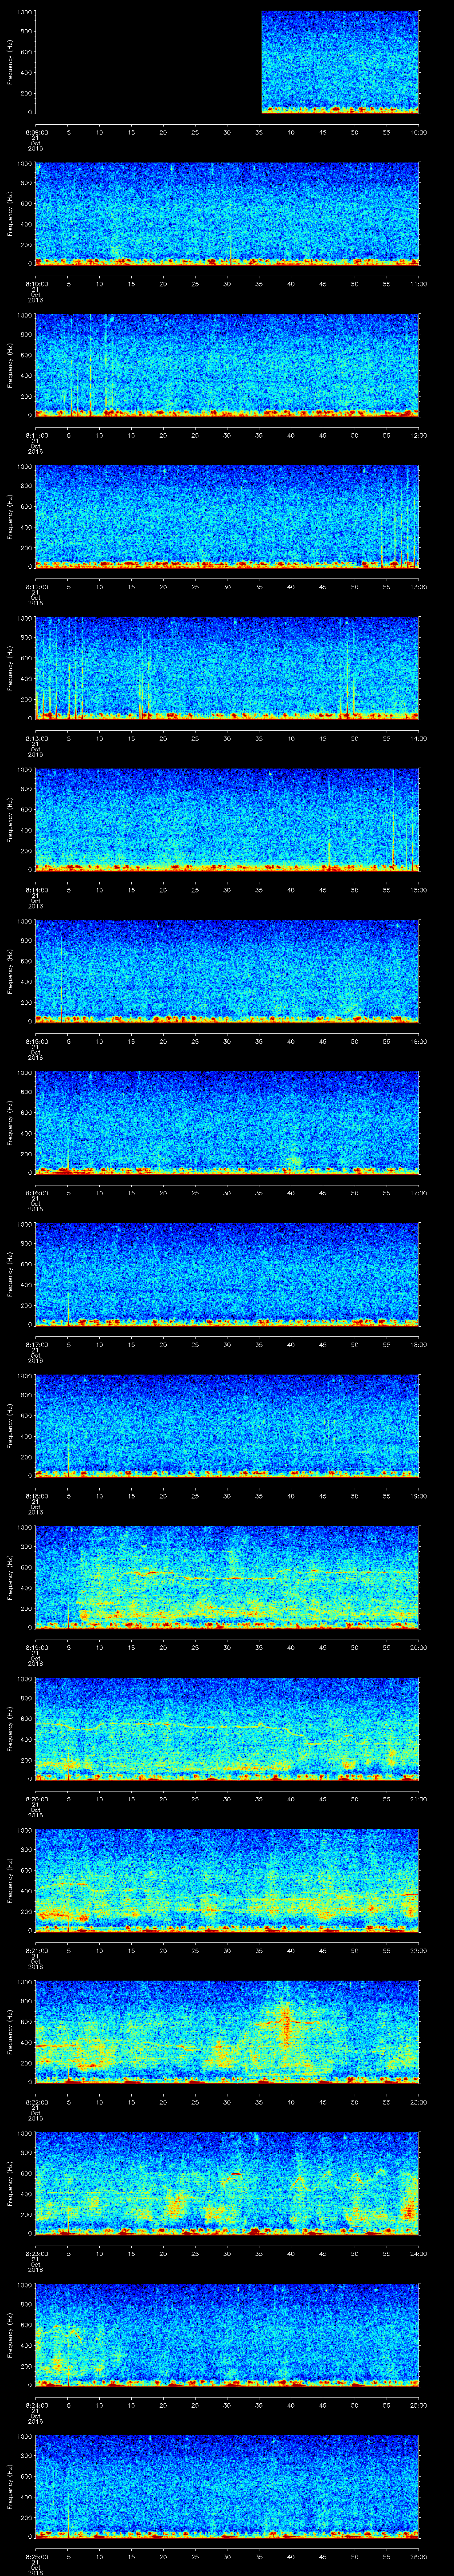The image size is (454, 2576).
Task: Open the spectrogram panel starting at 8:11:00
Action: click(227, 365)
